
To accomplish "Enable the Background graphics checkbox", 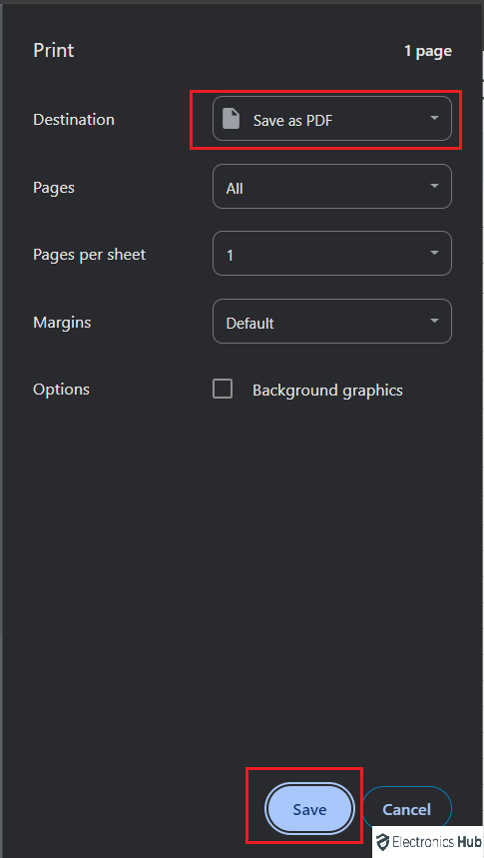I will (x=223, y=390).
